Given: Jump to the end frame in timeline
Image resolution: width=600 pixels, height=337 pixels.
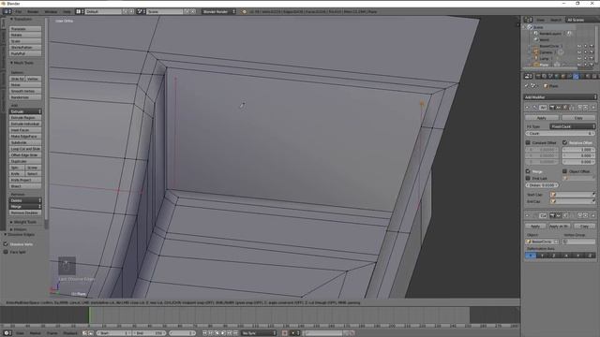Looking at the screenshot, I should tap(235, 333).
